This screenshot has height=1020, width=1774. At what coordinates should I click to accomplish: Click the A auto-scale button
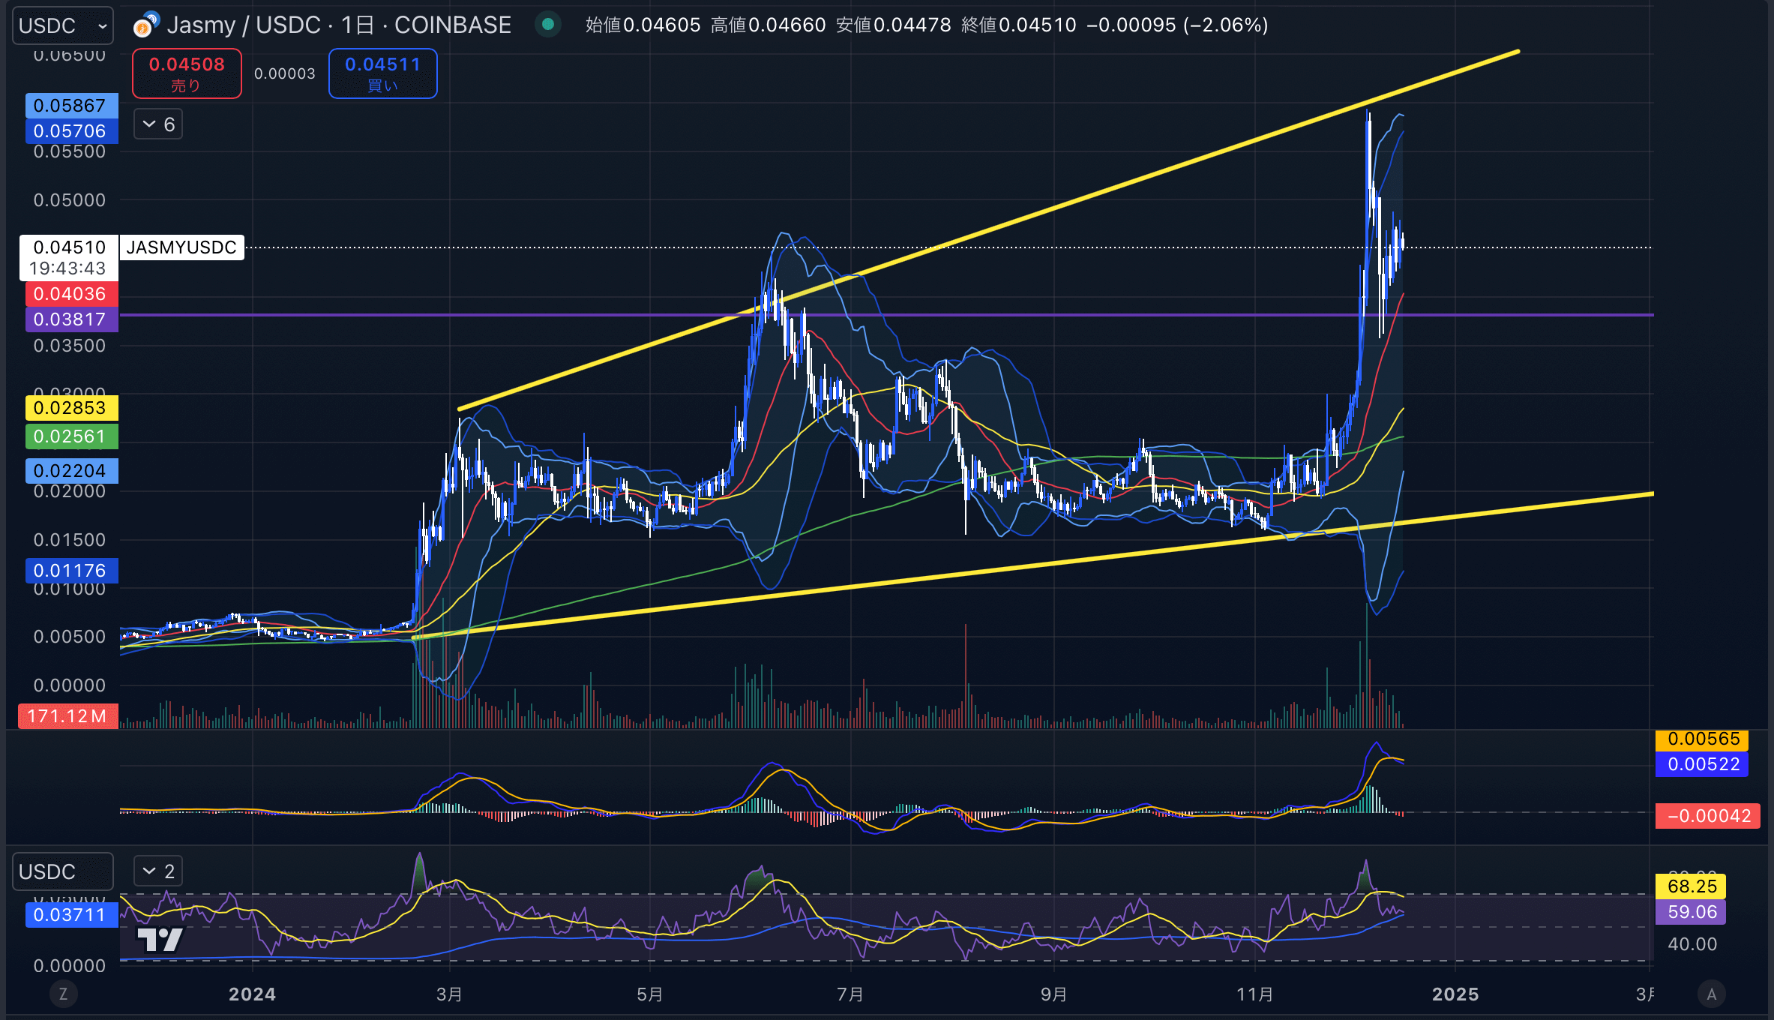tap(1711, 994)
